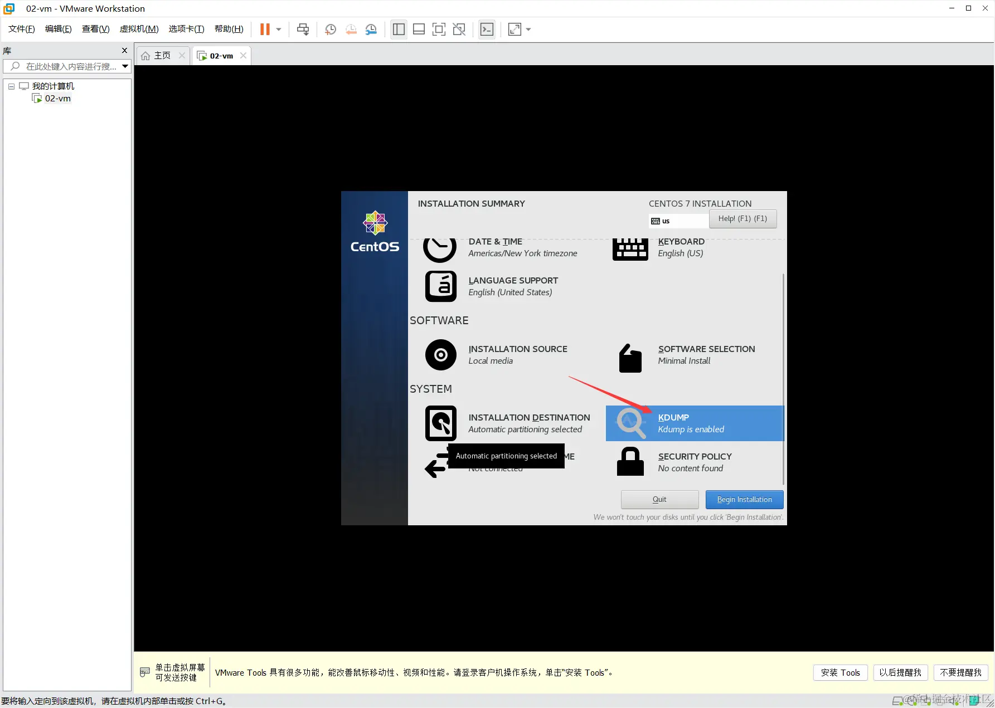Click the Help! (F1) button
Viewport: 995px width, 708px height.
pyautogui.click(x=742, y=219)
